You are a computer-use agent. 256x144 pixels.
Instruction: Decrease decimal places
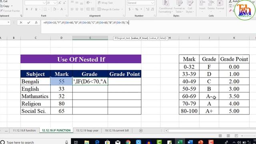pyautogui.click(x=152, y=9)
